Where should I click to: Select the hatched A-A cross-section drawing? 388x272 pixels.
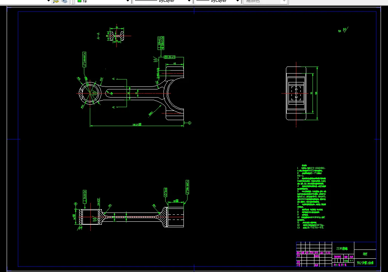click(117, 36)
